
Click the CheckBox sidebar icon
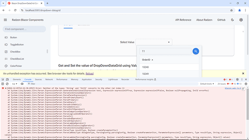6,52
